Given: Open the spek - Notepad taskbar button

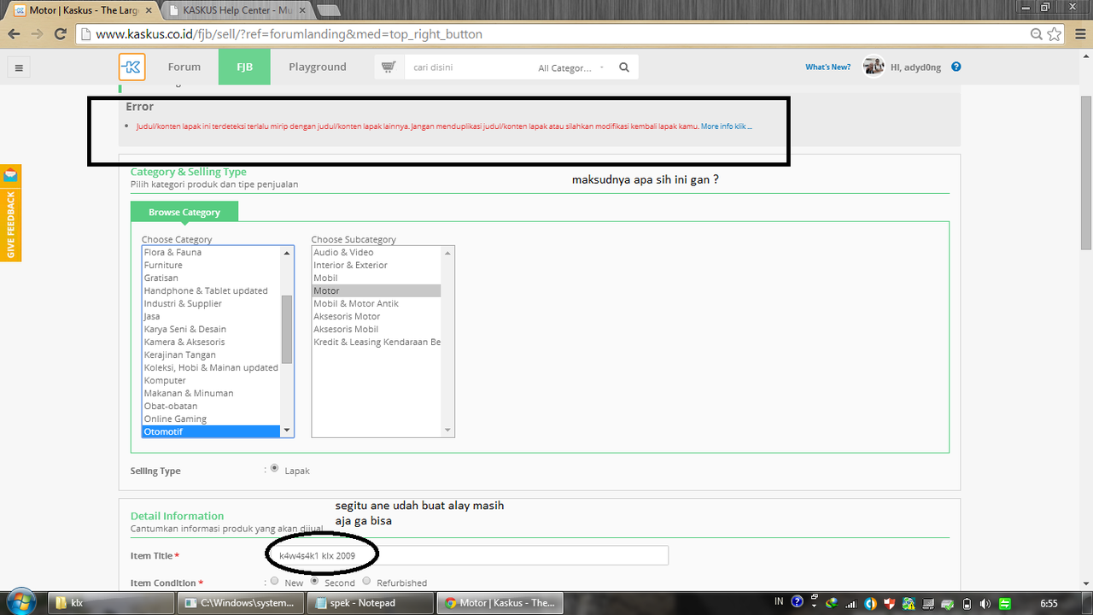Looking at the screenshot, I should pyautogui.click(x=371, y=602).
